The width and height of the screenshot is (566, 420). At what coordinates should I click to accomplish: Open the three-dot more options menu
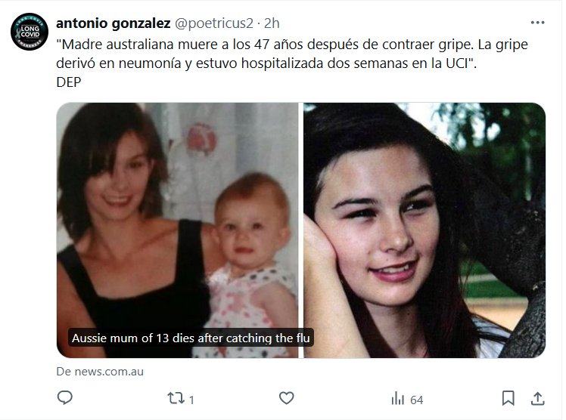coord(537,23)
